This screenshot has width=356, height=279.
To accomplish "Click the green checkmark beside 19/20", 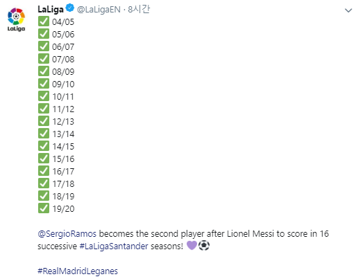I will [x=44, y=208].
